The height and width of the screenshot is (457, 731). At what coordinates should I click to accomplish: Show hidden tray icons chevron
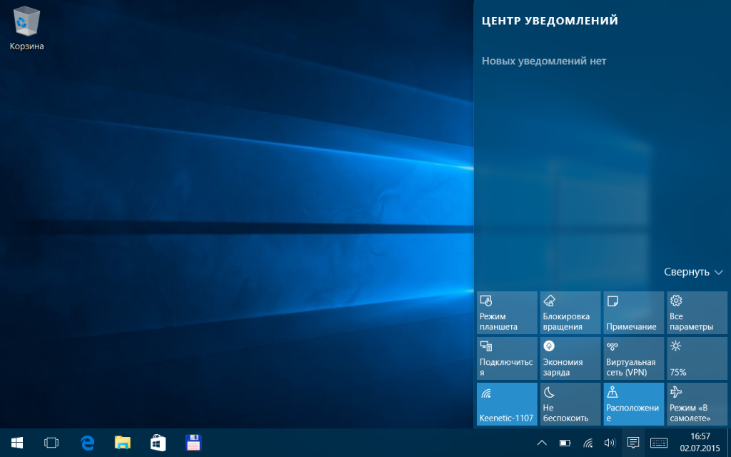(x=543, y=443)
